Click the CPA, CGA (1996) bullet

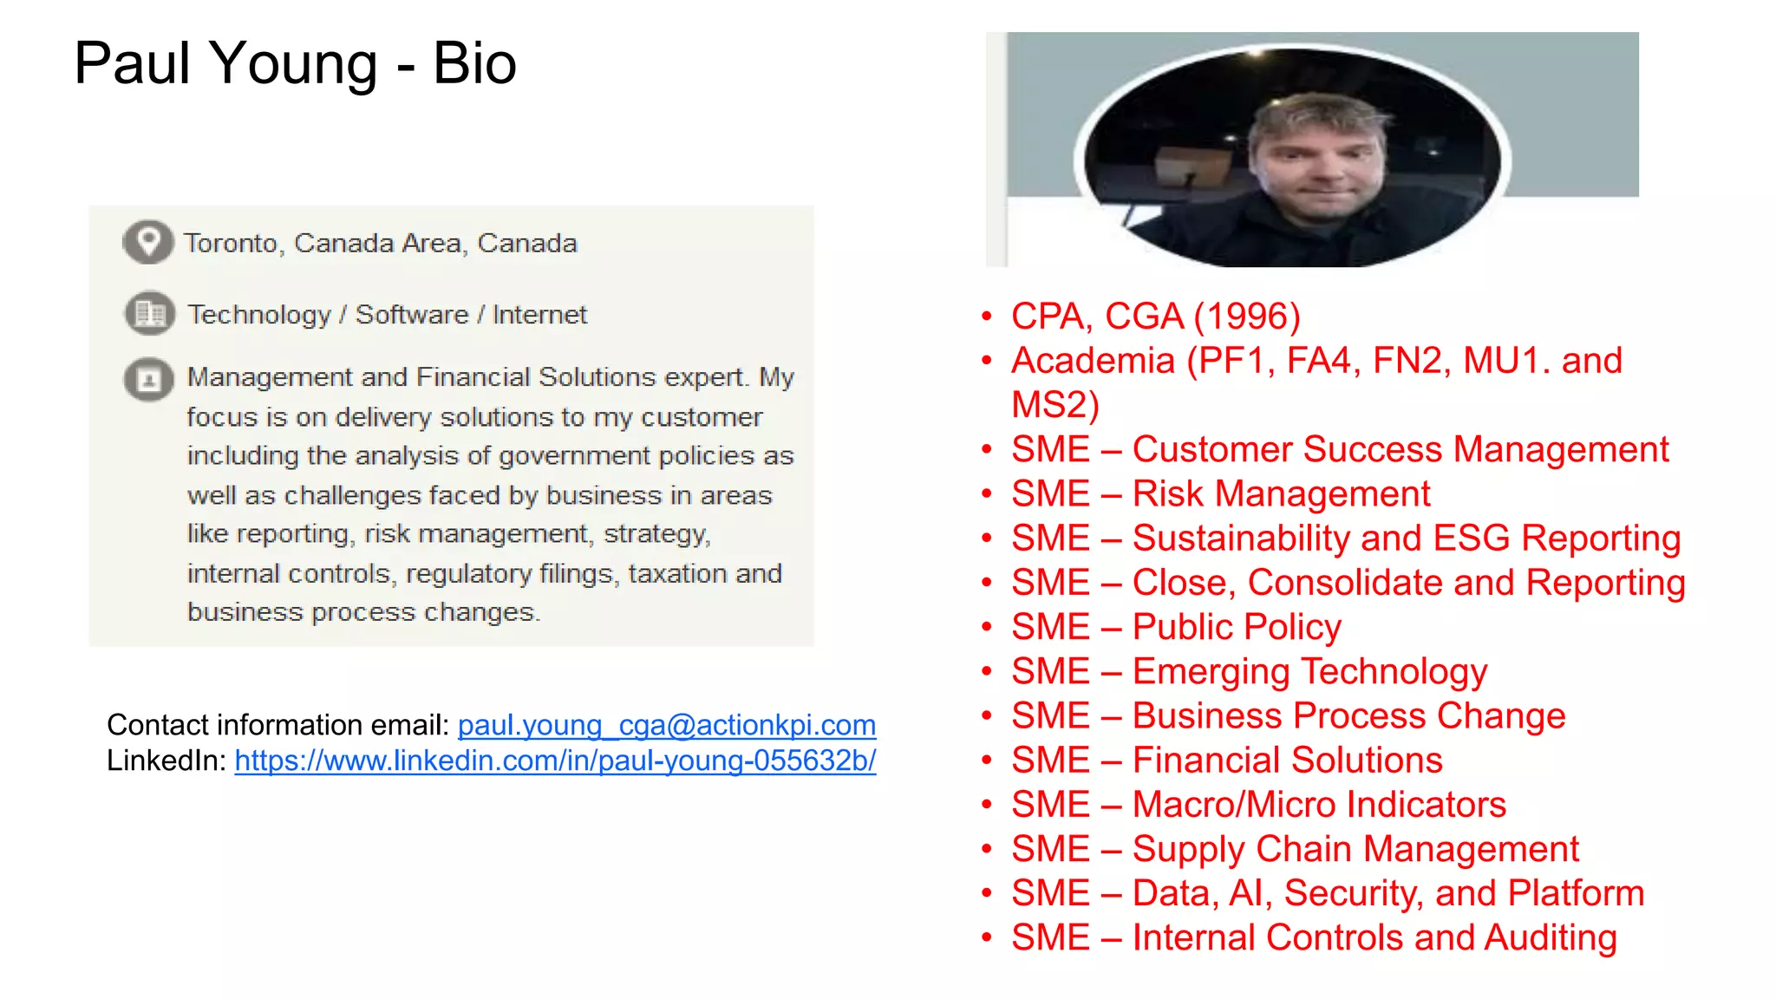pyautogui.click(x=1155, y=317)
